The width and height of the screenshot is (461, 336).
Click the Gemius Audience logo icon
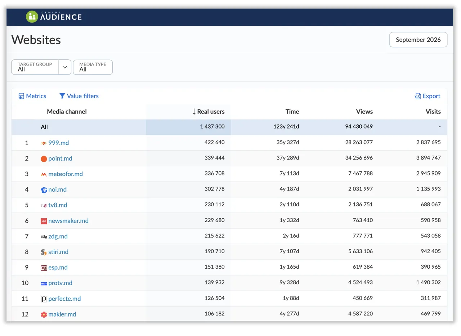point(32,17)
